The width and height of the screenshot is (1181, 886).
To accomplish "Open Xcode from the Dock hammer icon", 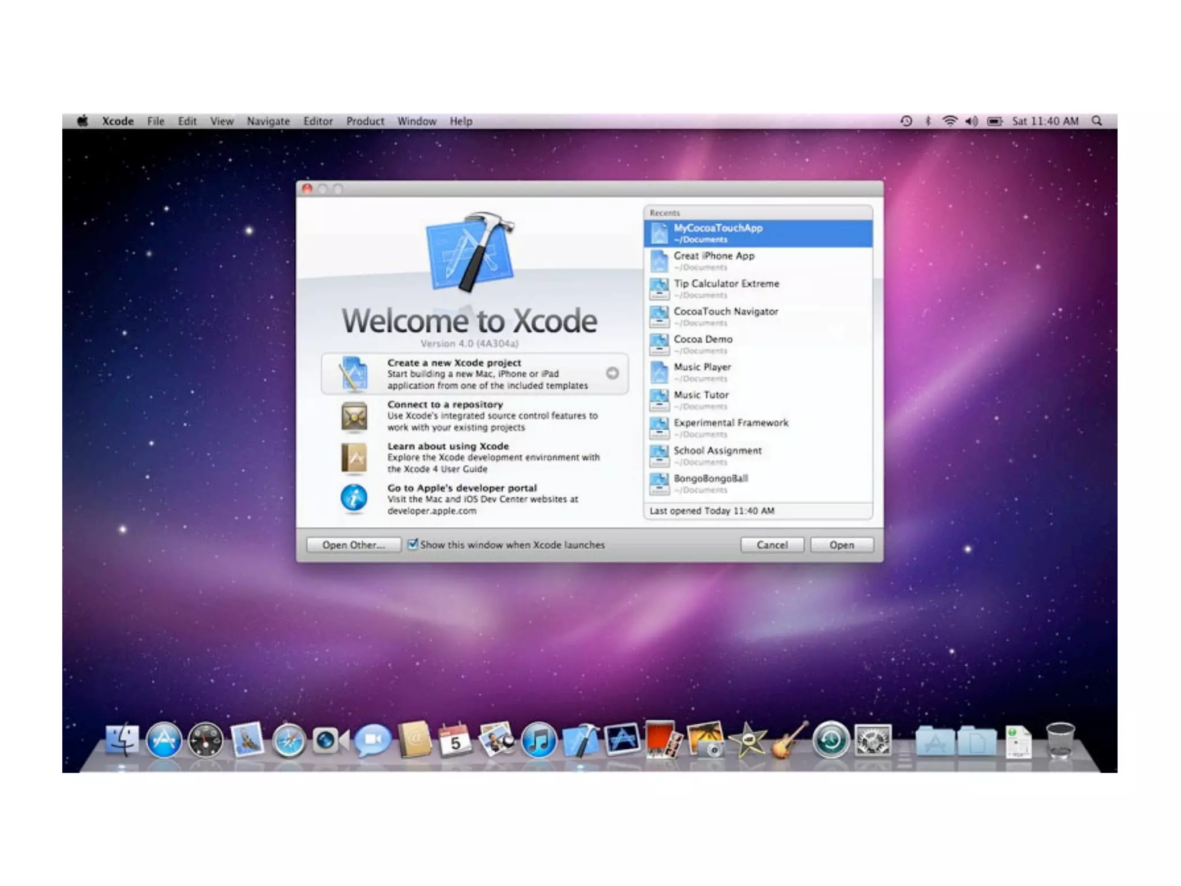I will (580, 740).
